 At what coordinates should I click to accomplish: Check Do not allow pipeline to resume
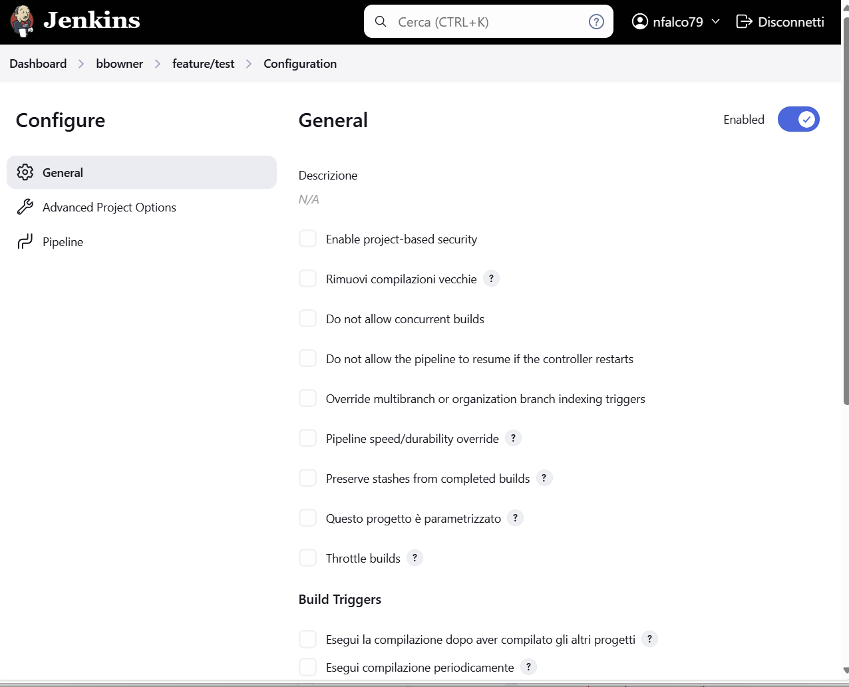coord(307,358)
